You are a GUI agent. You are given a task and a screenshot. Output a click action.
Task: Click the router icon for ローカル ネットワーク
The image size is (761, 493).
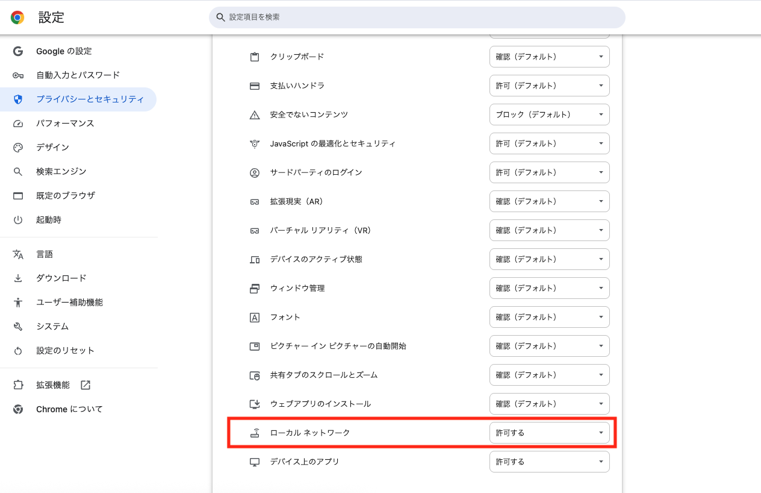click(x=255, y=433)
